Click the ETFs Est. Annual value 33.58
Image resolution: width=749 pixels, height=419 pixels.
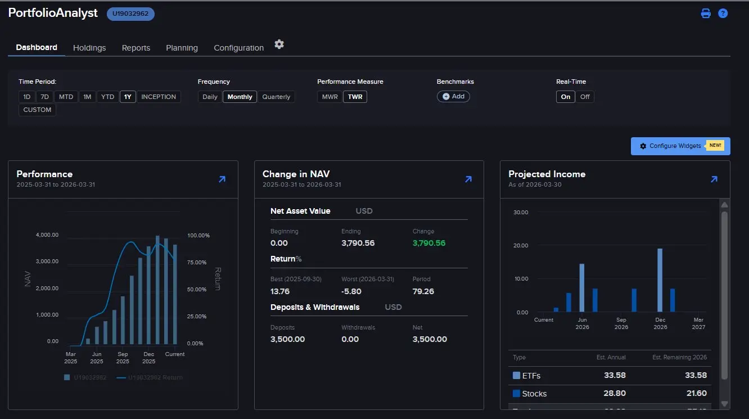click(x=615, y=375)
